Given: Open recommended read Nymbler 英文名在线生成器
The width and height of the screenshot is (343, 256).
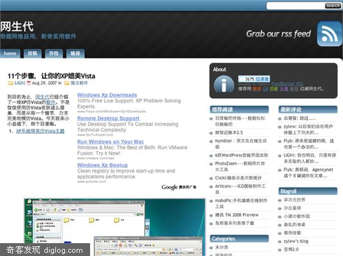Looking at the screenshot, I should pyautogui.click(x=241, y=144).
